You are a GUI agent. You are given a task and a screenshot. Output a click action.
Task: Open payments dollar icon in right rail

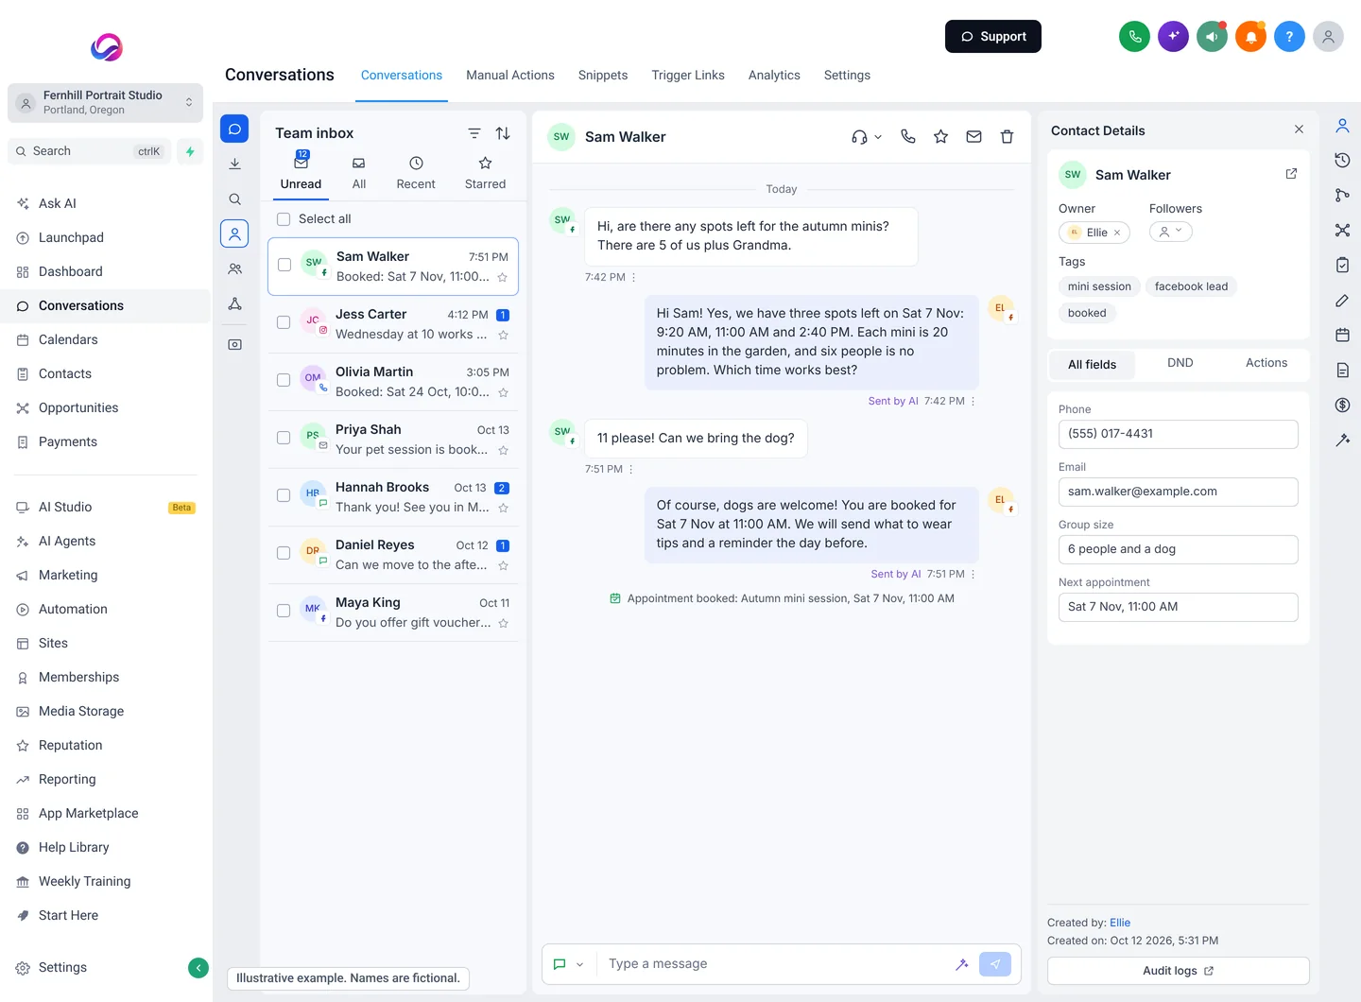(1342, 405)
